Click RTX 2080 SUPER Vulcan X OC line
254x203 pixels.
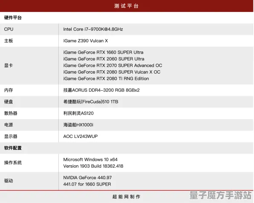[112, 72]
